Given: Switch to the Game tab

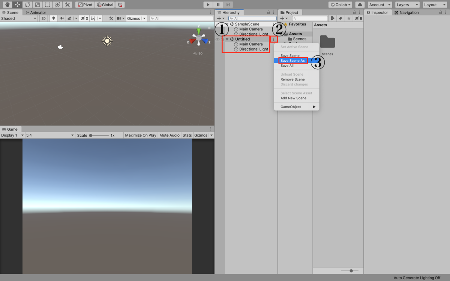Looking at the screenshot, I should 10,129.
